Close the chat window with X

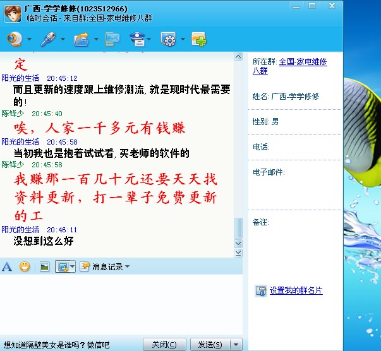332,6
